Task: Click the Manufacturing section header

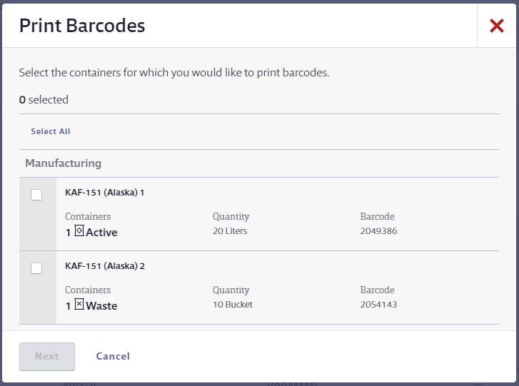Action: (x=64, y=163)
